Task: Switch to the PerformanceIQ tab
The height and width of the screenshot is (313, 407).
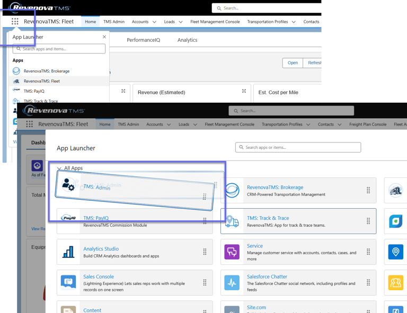Action: [x=143, y=40]
